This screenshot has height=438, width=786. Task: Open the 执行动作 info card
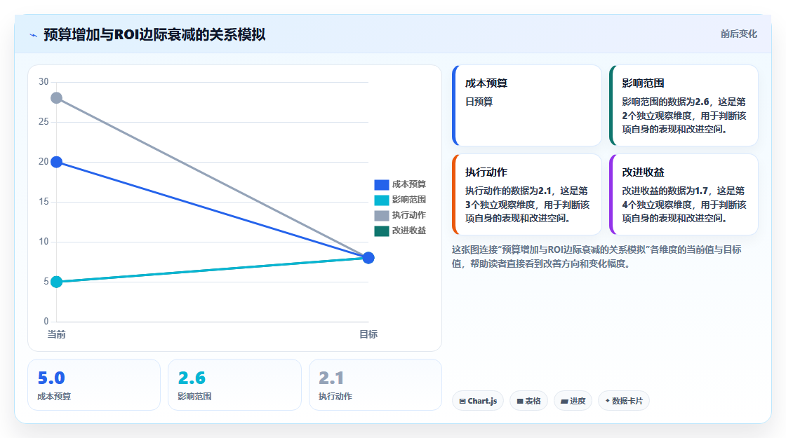pyautogui.click(x=527, y=194)
